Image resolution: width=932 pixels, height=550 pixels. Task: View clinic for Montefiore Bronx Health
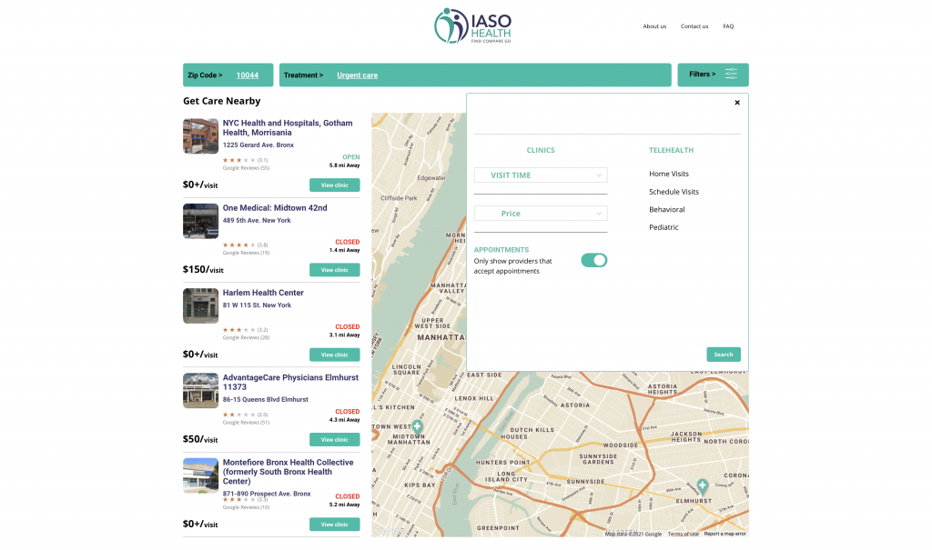(334, 525)
